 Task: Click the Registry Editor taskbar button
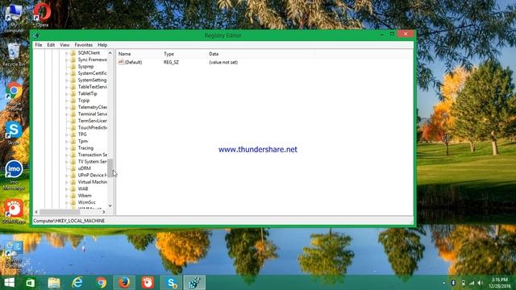[x=194, y=283]
